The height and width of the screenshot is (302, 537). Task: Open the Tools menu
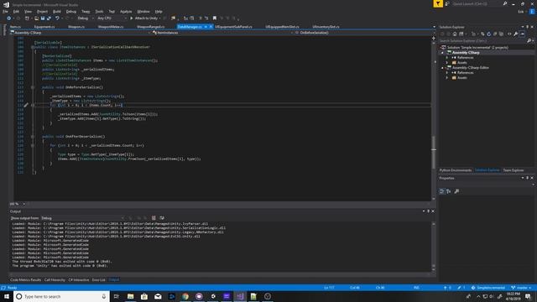99,11
